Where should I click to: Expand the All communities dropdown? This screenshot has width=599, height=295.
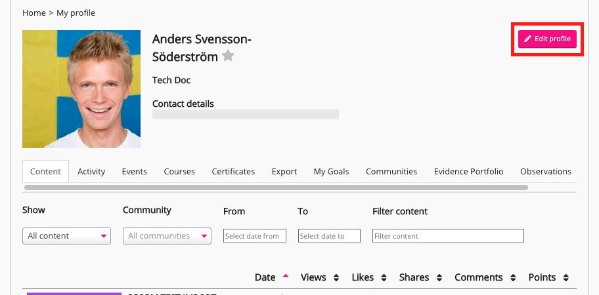(167, 236)
